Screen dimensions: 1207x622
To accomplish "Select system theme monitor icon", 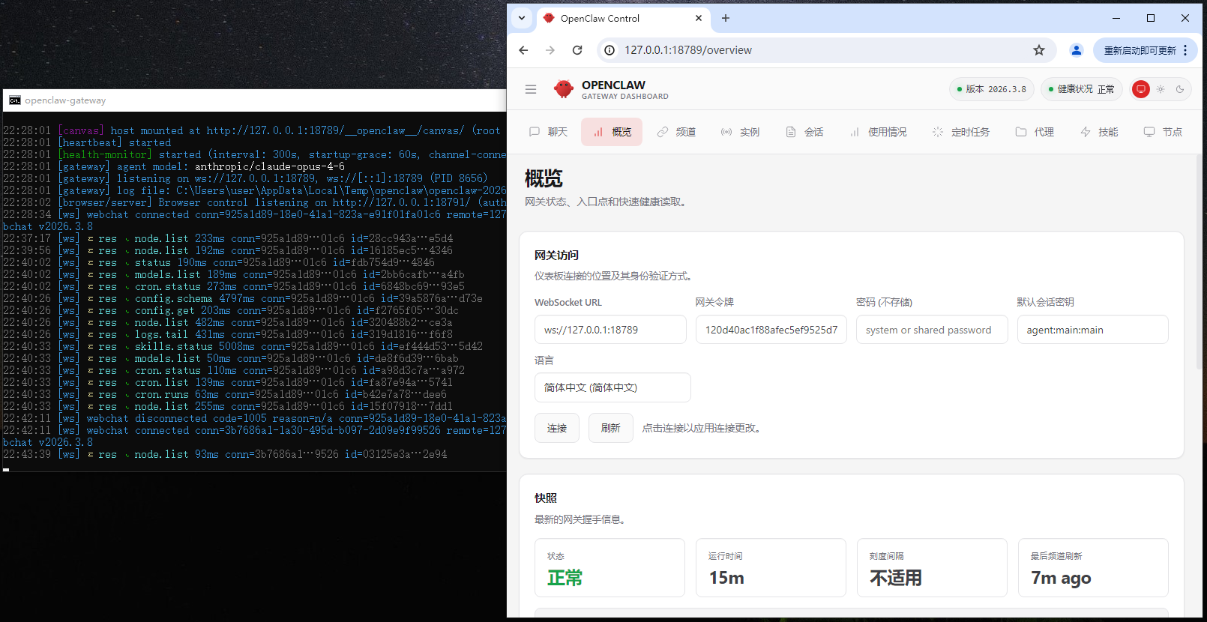I will click(x=1141, y=89).
